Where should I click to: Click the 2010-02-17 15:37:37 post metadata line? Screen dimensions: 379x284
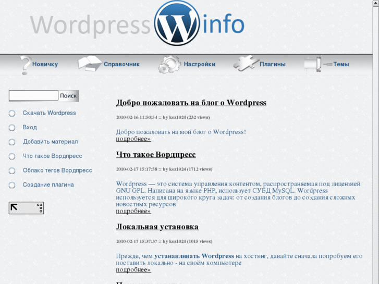coord(164,241)
